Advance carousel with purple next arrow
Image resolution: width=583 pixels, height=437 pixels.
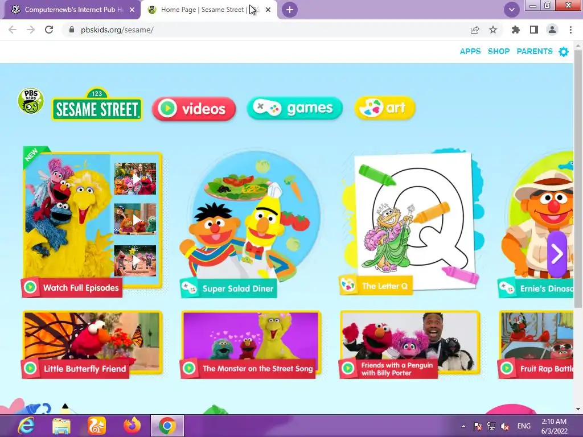point(557,254)
